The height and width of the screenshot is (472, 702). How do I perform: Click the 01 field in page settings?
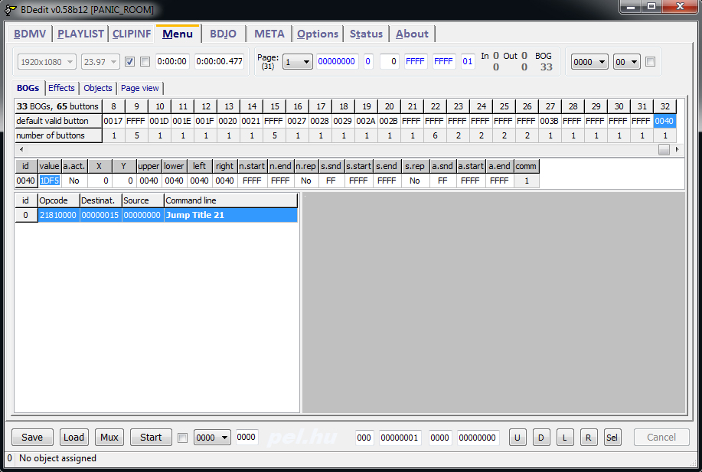click(x=468, y=61)
